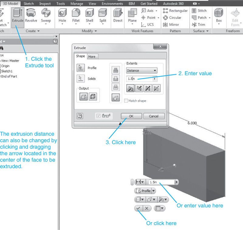Open the Manage ribbon tab

[x=77, y=4]
